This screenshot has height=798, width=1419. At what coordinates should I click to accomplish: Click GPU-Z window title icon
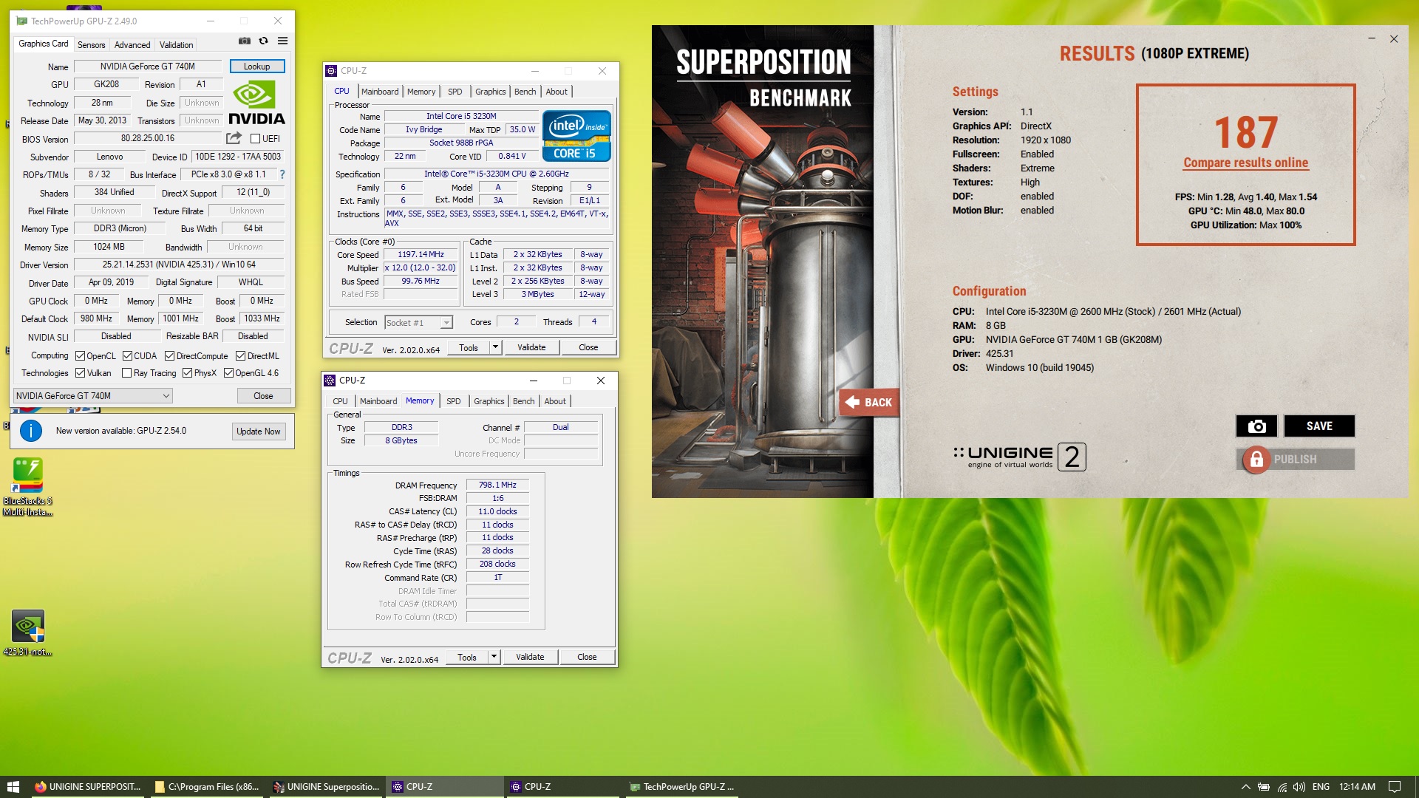tap(22, 21)
